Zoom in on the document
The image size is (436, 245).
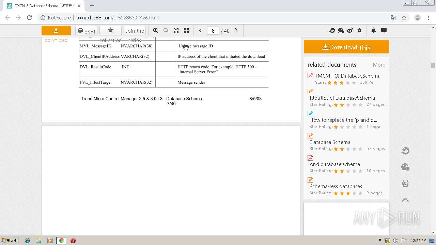tap(156, 30)
